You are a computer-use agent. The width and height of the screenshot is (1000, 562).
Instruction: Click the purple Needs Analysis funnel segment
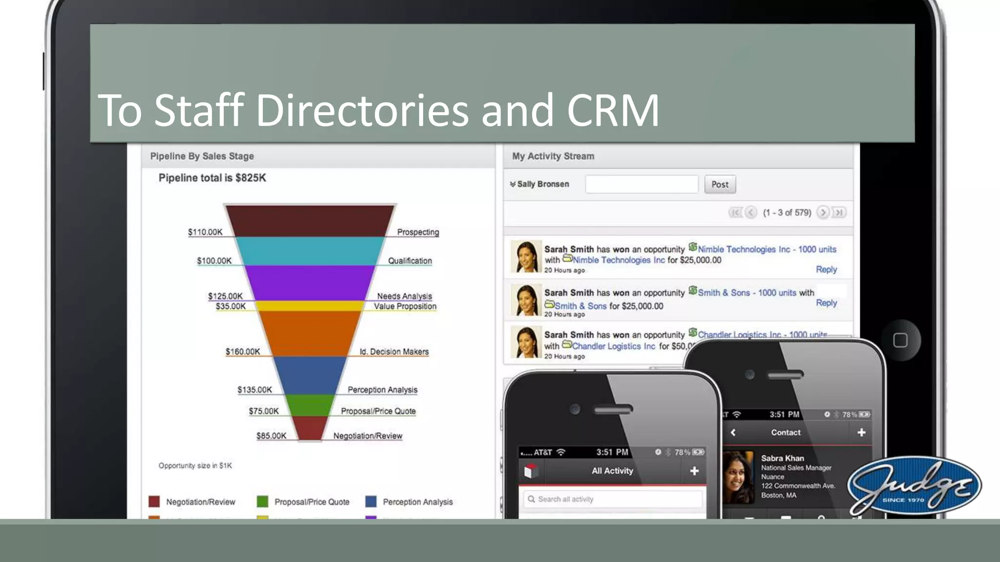(x=310, y=283)
